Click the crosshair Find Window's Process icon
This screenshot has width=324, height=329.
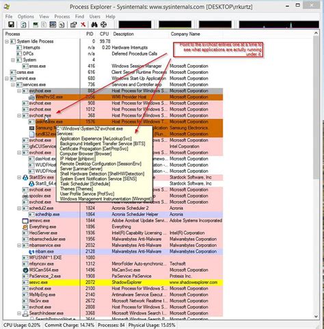coord(103,25)
